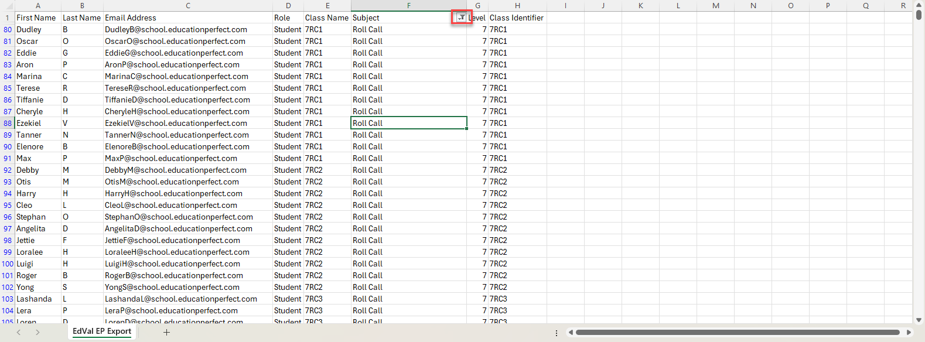Select YongS@school.educationperfect.com email cell
The image size is (925, 342).
[188, 287]
